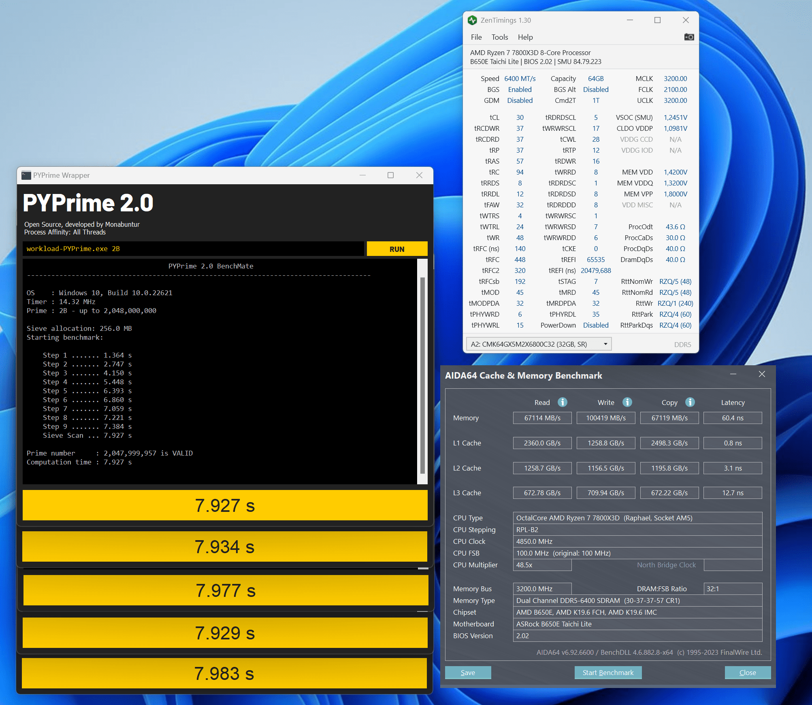812x705 pixels.
Task: Click Start Benchmark button
Action: [x=608, y=673]
